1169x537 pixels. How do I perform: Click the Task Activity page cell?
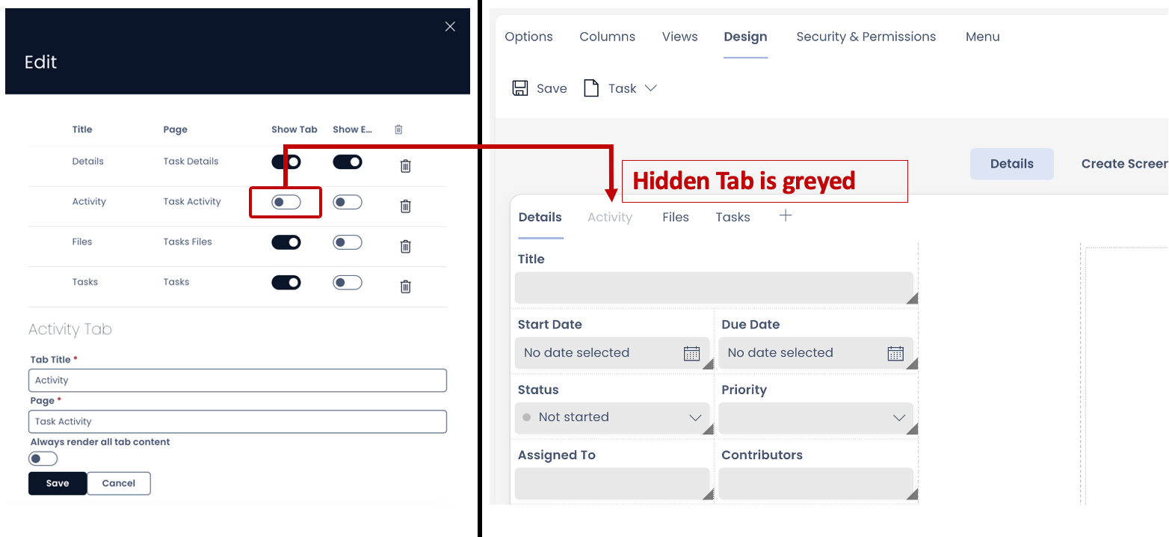pyautogui.click(x=192, y=202)
